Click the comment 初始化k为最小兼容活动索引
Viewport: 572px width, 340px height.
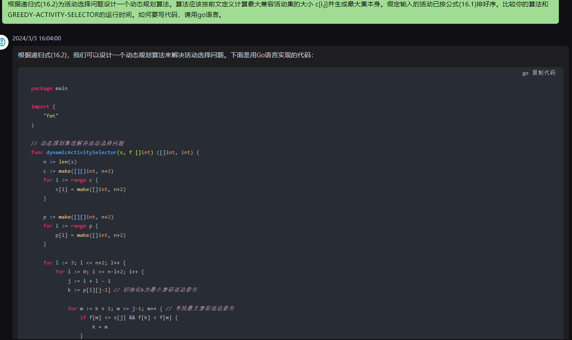pos(156,290)
